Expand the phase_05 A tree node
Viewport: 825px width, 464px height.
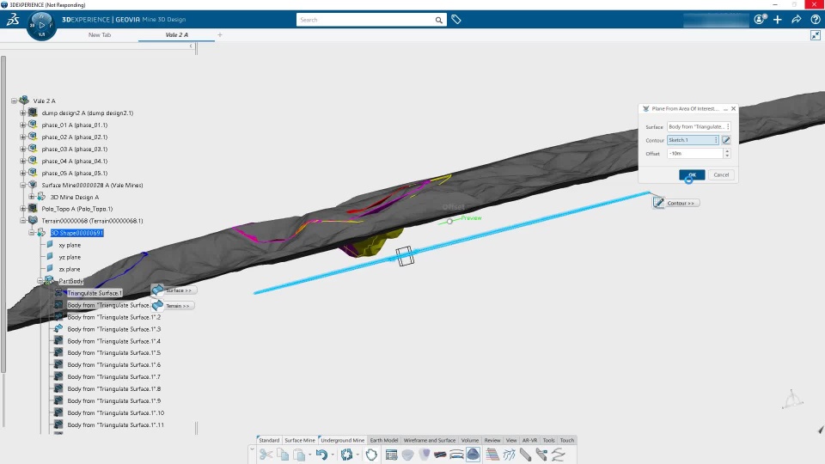tap(22, 173)
